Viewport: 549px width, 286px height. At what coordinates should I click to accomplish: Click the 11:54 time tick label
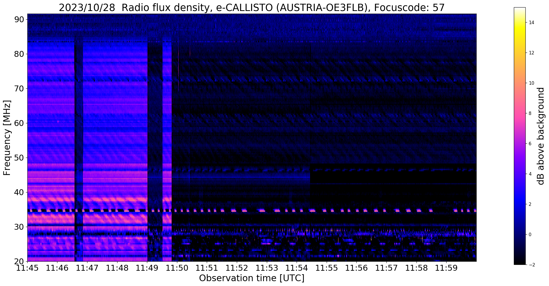tap(297, 268)
